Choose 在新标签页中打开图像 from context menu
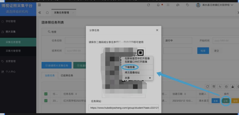The image size is (239, 115). point(137,59)
